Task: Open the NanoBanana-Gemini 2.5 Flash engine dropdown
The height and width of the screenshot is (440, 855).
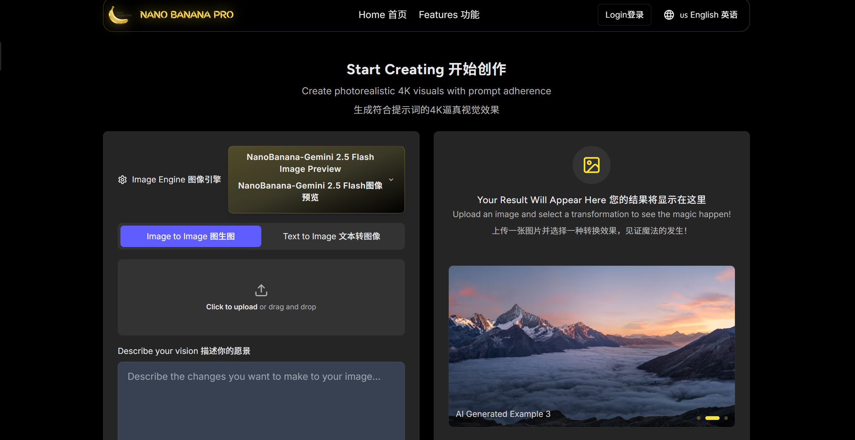Action: click(316, 180)
